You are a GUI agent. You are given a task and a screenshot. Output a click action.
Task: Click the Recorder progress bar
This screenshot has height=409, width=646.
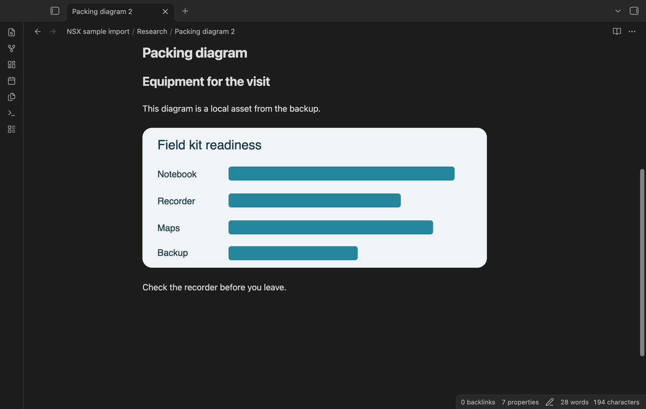pos(314,200)
